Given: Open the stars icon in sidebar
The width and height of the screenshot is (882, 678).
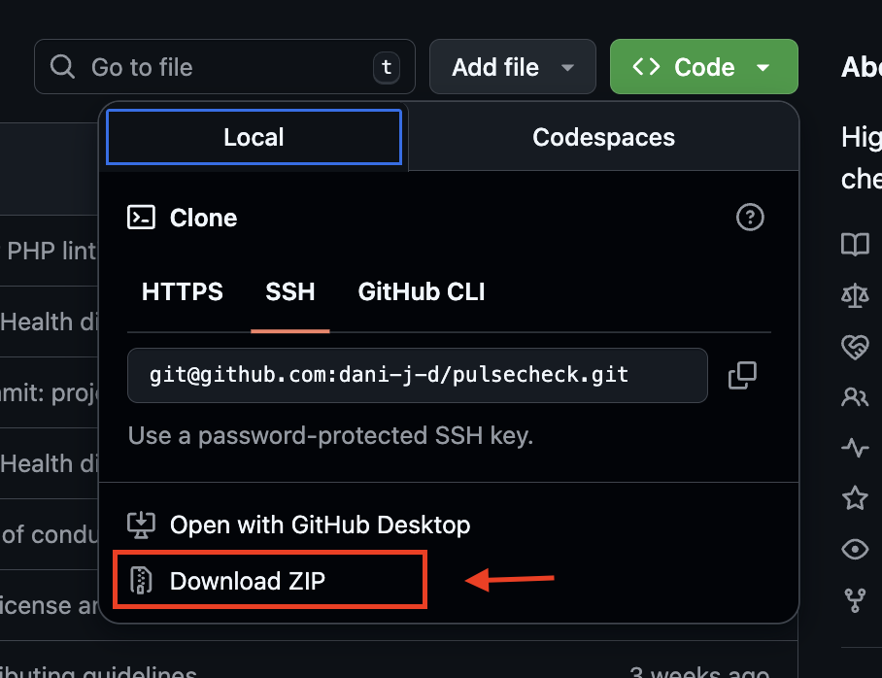Looking at the screenshot, I should coord(855,498).
